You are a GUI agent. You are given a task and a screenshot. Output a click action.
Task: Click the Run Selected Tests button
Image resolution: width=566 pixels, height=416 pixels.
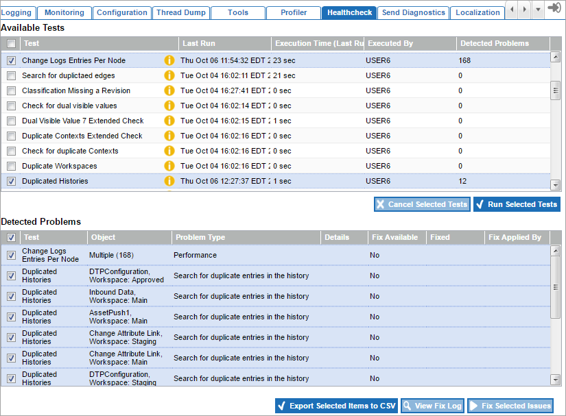(x=517, y=204)
